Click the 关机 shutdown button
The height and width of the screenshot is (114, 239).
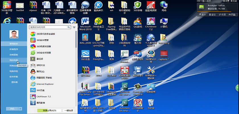(x=12, y=109)
